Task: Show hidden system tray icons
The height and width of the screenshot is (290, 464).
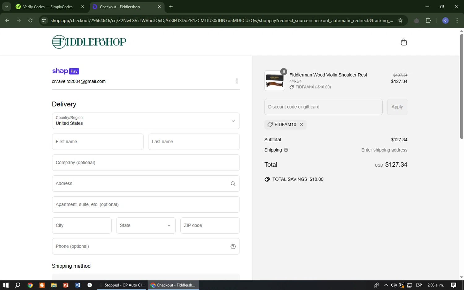Action: tap(386, 285)
